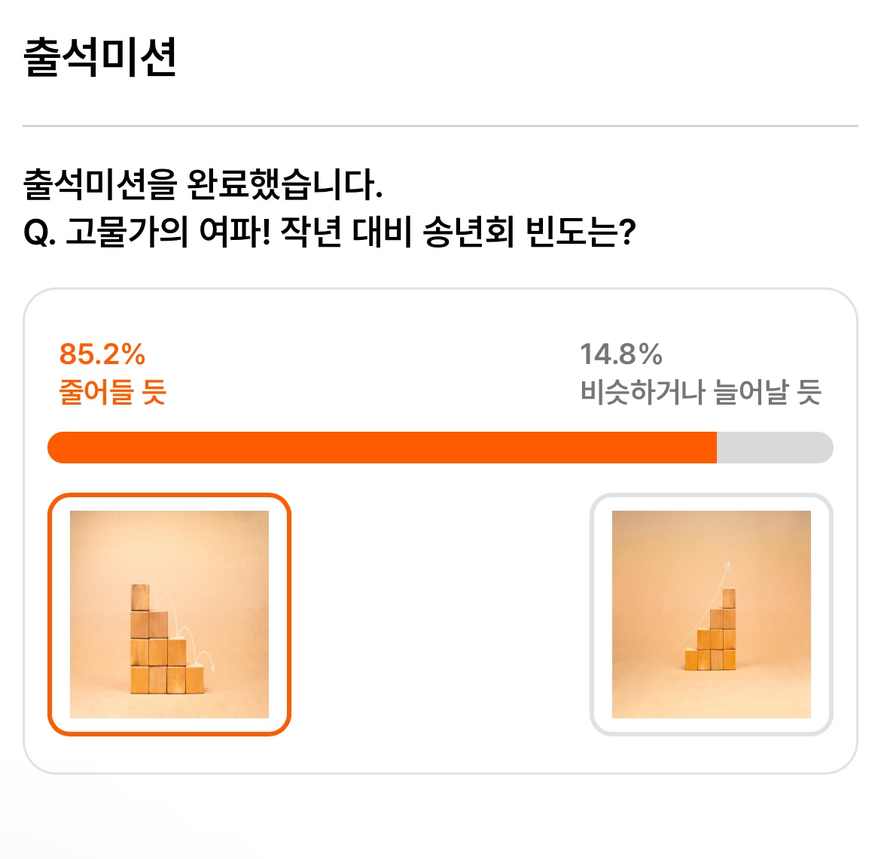Tap the '출석미션' page heading
881x859 pixels.
click(x=100, y=56)
